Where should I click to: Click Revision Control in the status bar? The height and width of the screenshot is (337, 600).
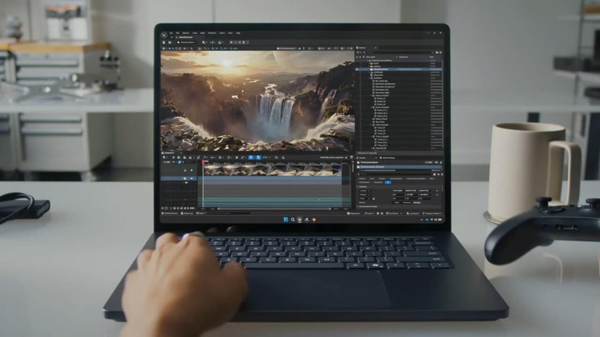pos(432,213)
